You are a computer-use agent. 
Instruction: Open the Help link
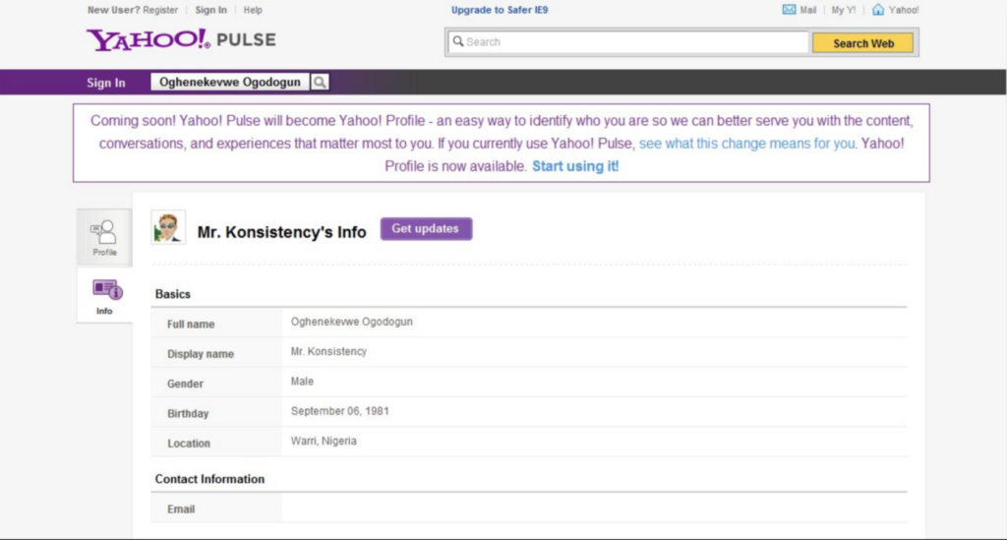click(x=253, y=10)
